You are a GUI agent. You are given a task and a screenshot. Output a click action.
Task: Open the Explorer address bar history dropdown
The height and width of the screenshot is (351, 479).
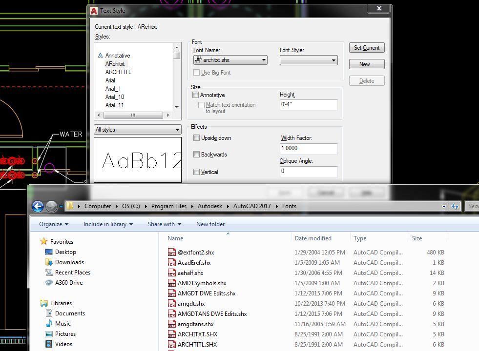[444, 206]
